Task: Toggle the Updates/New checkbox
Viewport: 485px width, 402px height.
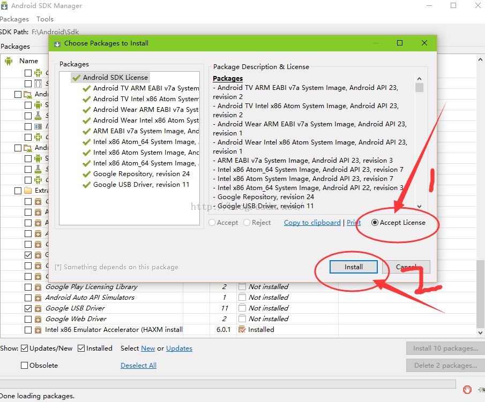Action: click(25, 348)
